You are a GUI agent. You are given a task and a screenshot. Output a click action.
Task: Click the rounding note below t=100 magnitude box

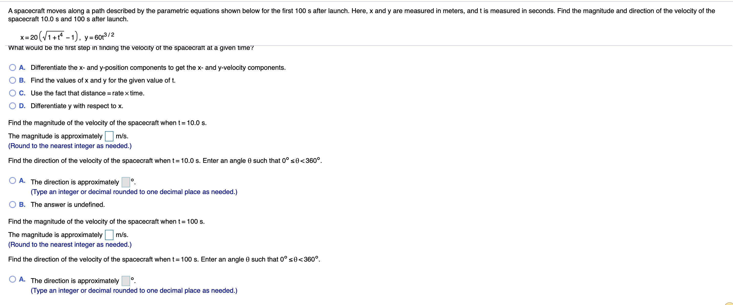coord(70,244)
